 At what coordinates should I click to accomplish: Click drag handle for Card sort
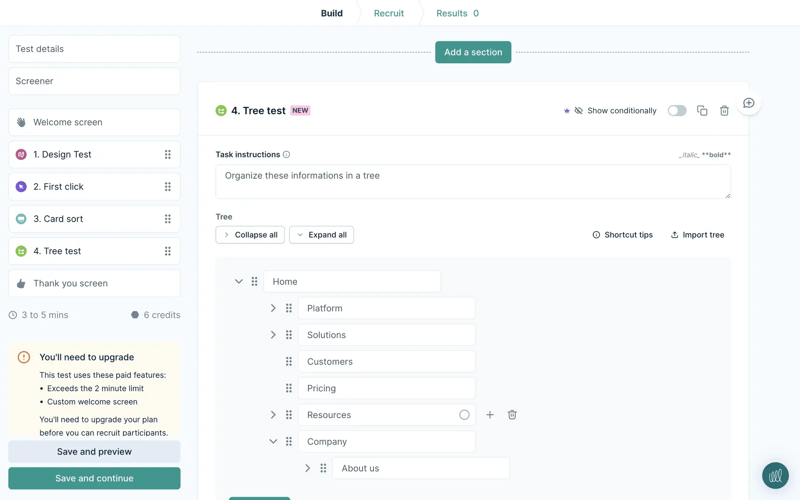[167, 219]
